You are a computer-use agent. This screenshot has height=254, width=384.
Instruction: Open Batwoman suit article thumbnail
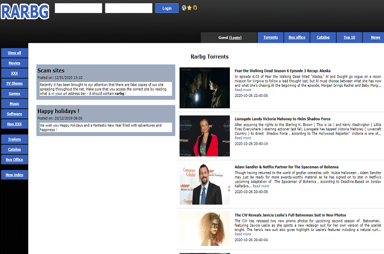pyautogui.click(x=204, y=229)
